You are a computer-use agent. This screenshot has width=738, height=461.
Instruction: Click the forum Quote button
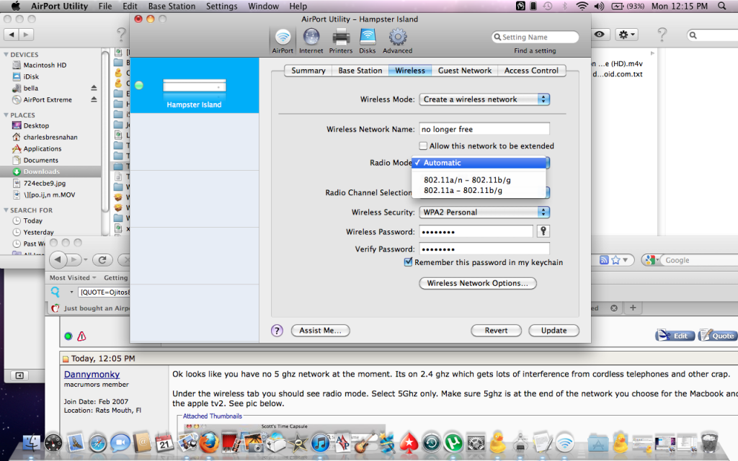point(719,336)
